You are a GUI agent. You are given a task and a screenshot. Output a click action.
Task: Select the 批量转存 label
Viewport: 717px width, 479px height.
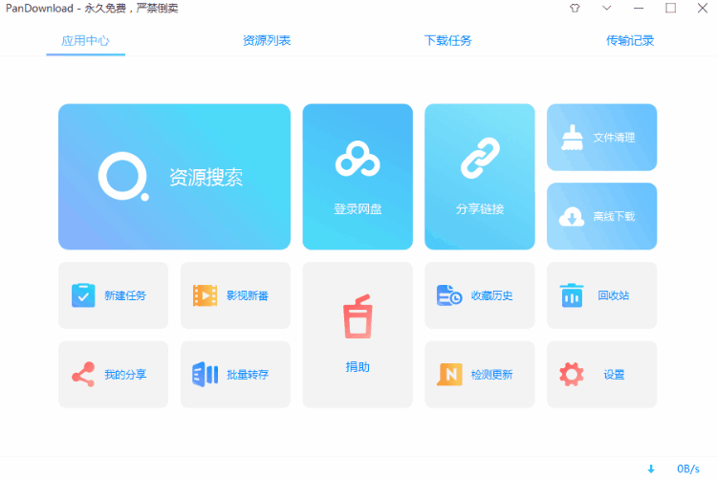pos(248,375)
